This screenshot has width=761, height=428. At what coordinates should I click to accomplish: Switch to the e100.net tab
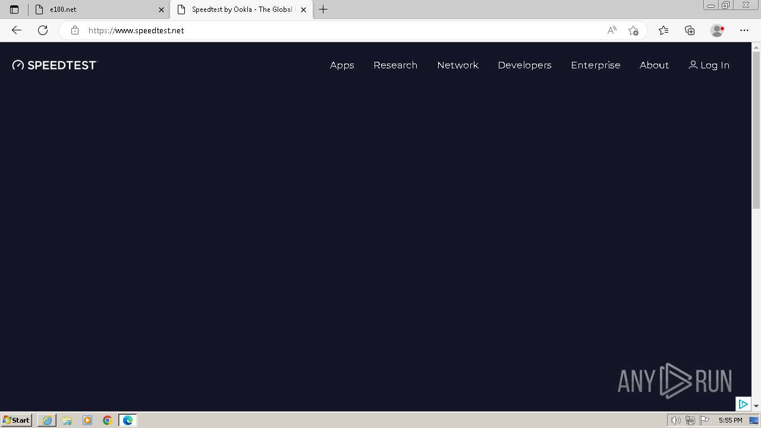click(x=99, y=10)
